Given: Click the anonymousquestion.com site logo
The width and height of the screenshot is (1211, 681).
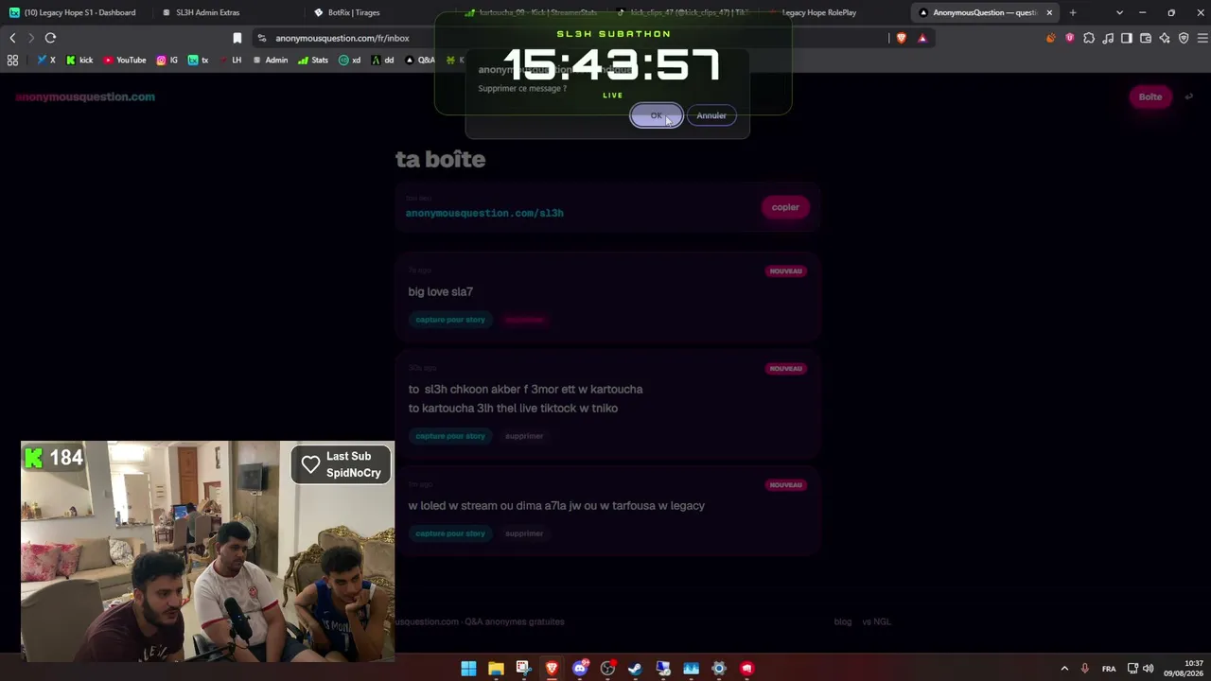Looking at the screenshot, I should [x=85, y=96].
